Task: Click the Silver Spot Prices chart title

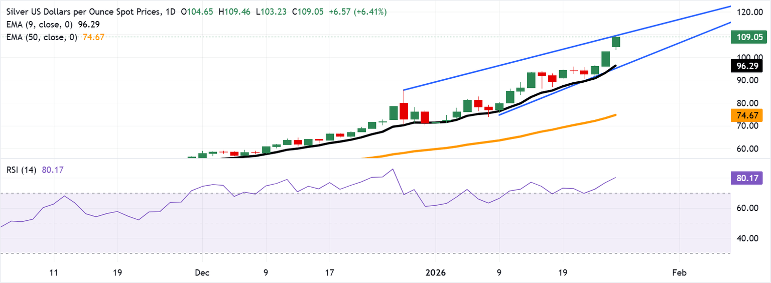Action: tap(80, 12)
